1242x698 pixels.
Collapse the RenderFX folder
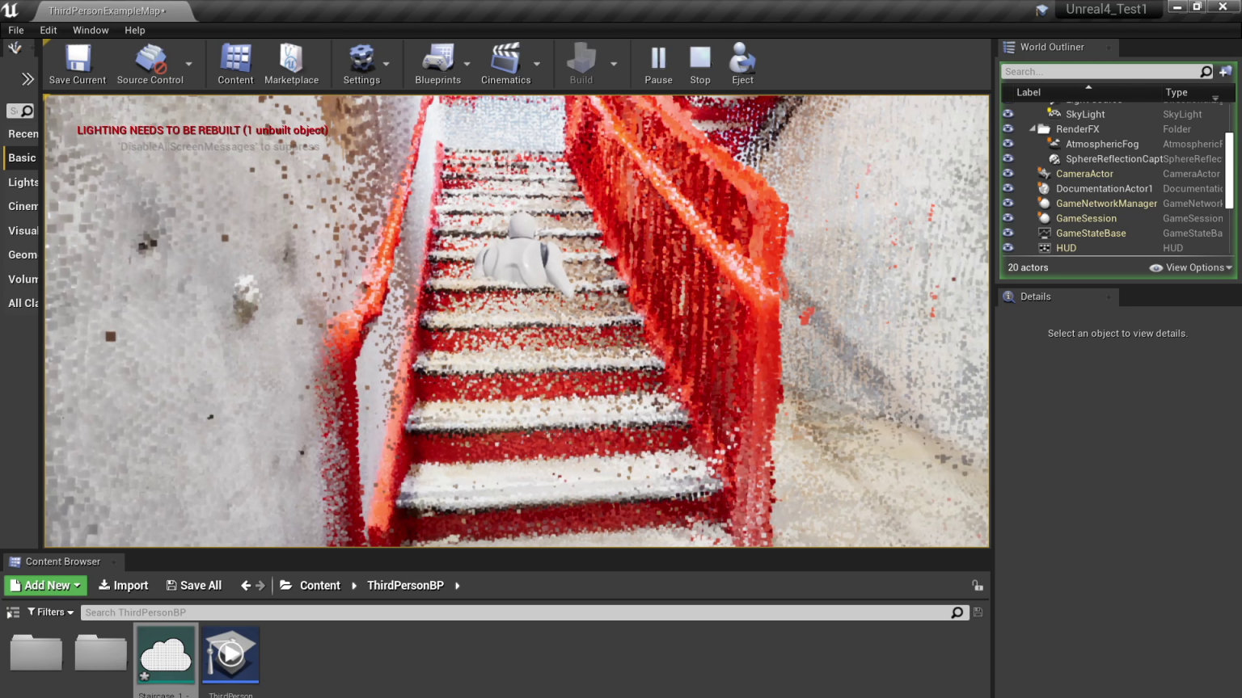1033,129
